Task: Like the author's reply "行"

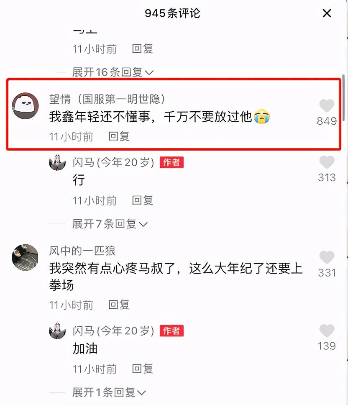Action: click(x=327, y=162)
